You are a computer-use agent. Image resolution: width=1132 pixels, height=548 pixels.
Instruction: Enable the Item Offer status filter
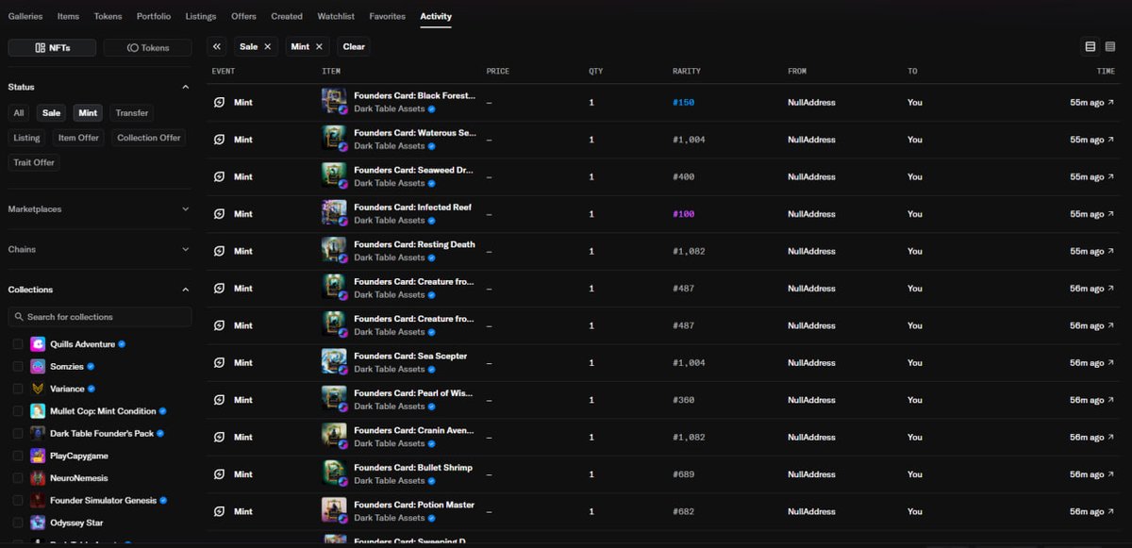pyautogui.click(x=78, y=138)
